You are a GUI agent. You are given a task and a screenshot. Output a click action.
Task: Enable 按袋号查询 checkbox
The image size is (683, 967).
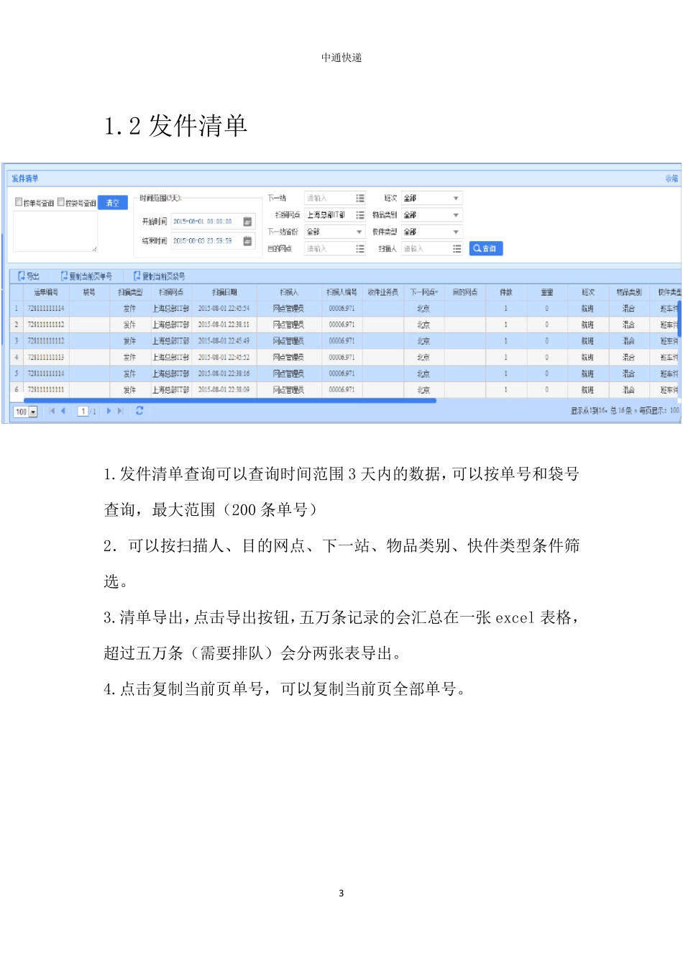(61, 202)
